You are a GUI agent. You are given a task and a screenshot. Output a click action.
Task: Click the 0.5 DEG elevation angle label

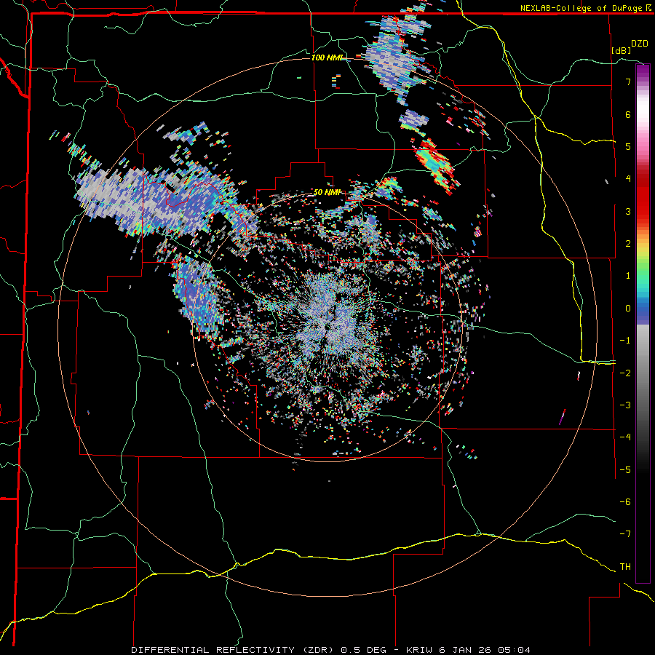(362, 650)
